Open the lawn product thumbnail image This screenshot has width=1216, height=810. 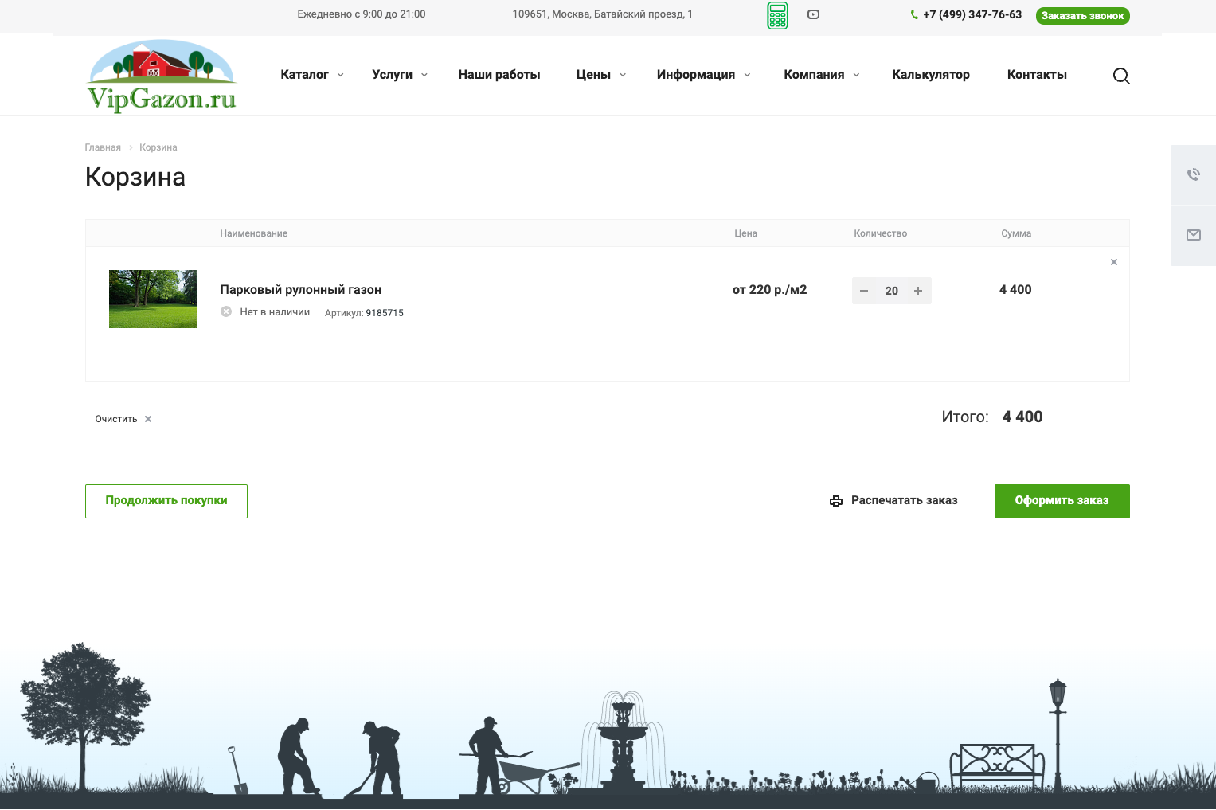153,299
